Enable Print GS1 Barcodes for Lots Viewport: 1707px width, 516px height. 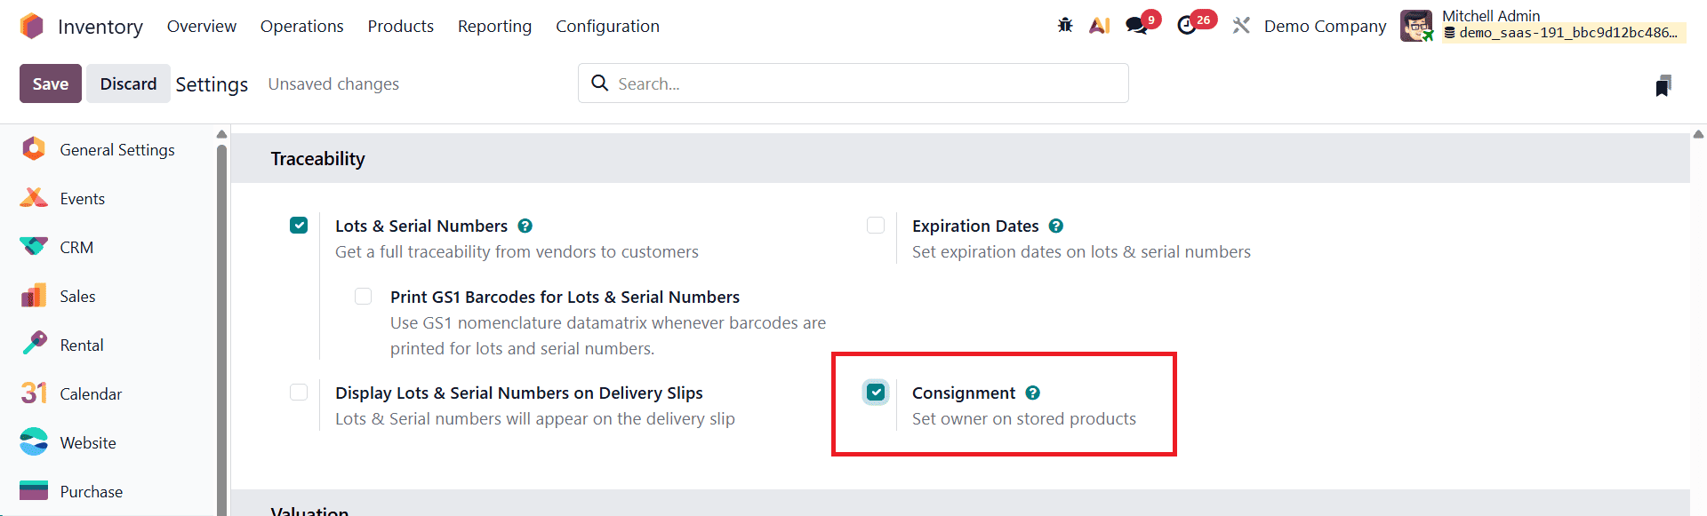(363, 296)
